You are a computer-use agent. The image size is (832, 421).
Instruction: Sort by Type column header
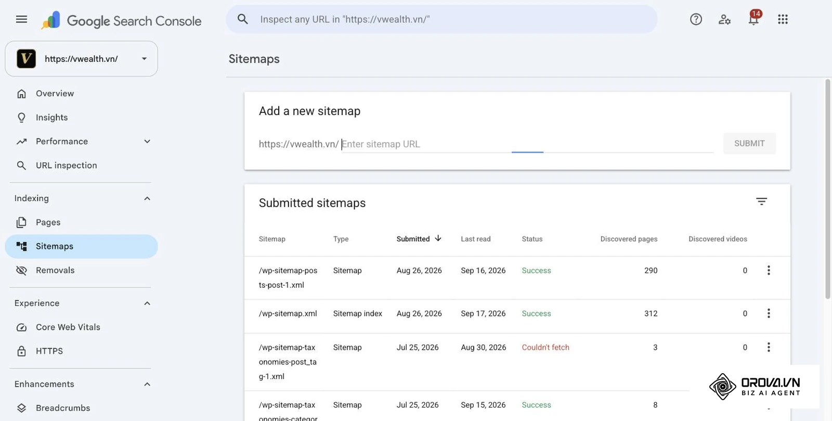pos(341,239)
